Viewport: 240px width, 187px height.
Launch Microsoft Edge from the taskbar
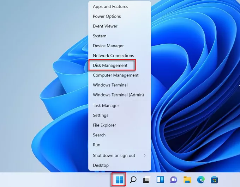(x=200, y=180)
